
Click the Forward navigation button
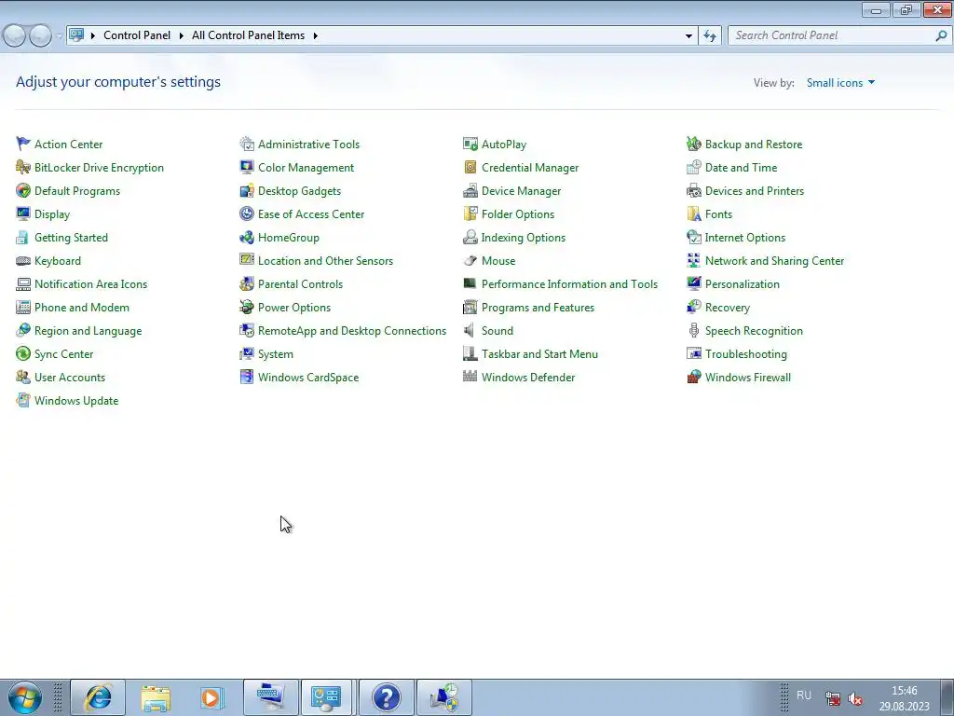tap(40, 36)
